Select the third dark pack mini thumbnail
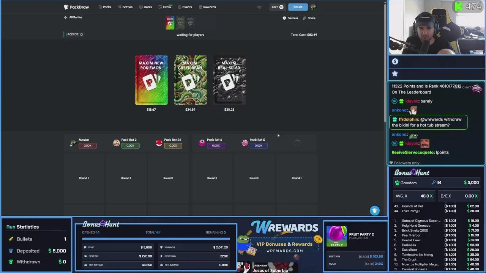This screenshot has height=273, width=486. tap(191, 23)
